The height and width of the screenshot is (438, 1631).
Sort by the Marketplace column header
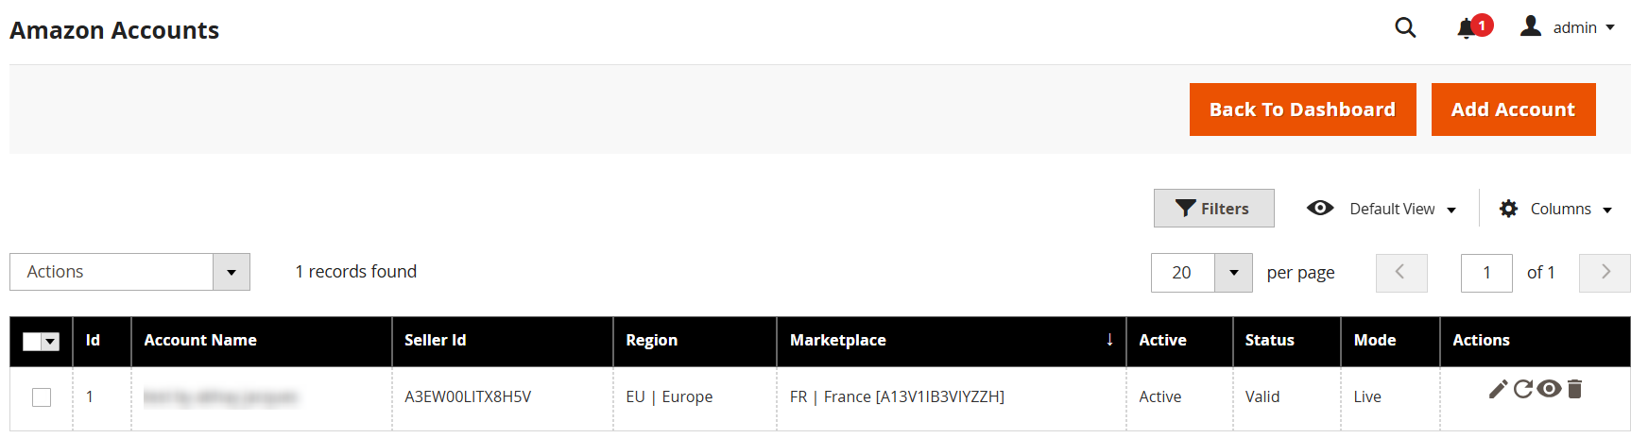(838, 341)
